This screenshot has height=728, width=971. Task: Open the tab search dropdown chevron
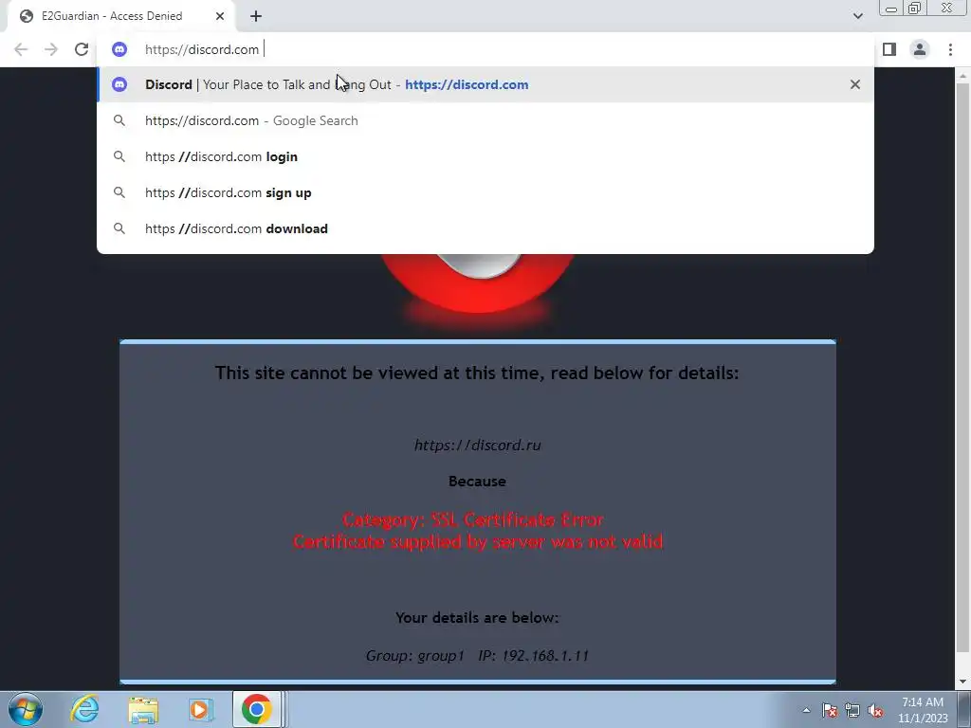(x=857, y=16)
